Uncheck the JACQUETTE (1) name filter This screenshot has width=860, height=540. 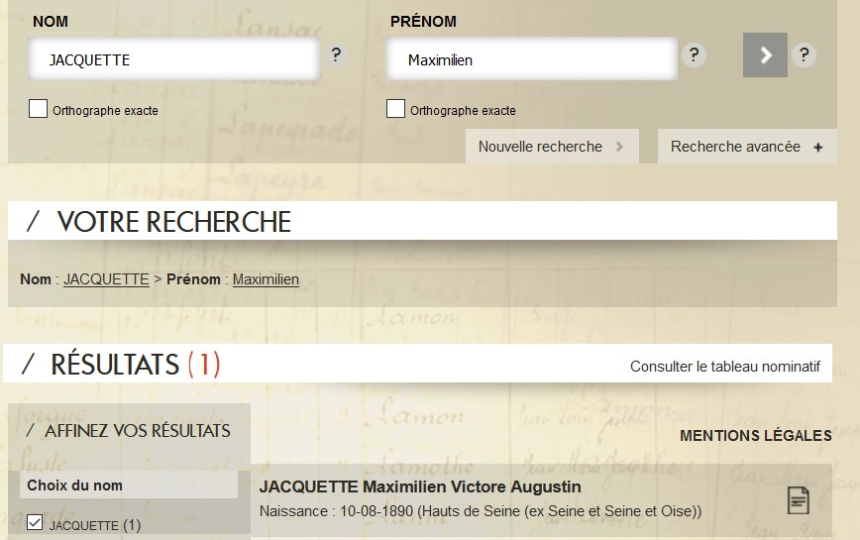pyautogui.click(x=36, y=523)
